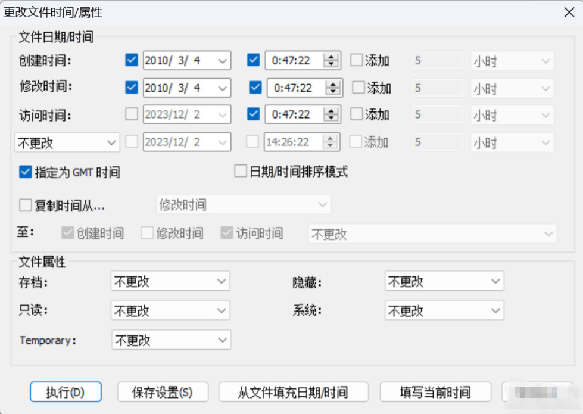Open the 系统 attribute dropdown
583x414 pixels.
tap(444, 310)
